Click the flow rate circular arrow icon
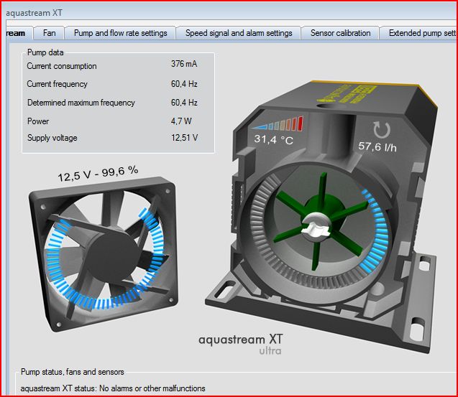This screenshot has width=458, height=397. pos(382,130)
